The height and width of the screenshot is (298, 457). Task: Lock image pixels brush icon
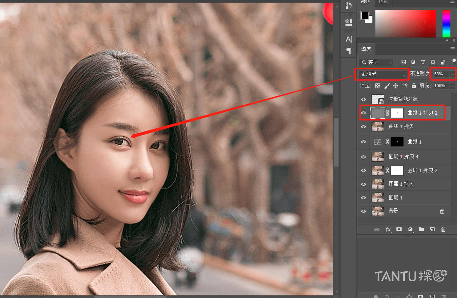tap(387, 86)
